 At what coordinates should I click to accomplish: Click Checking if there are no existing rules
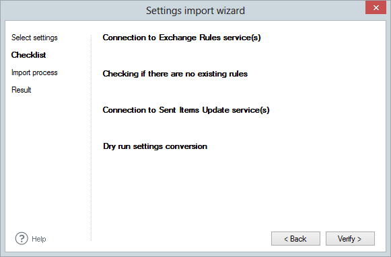[175, 74]
